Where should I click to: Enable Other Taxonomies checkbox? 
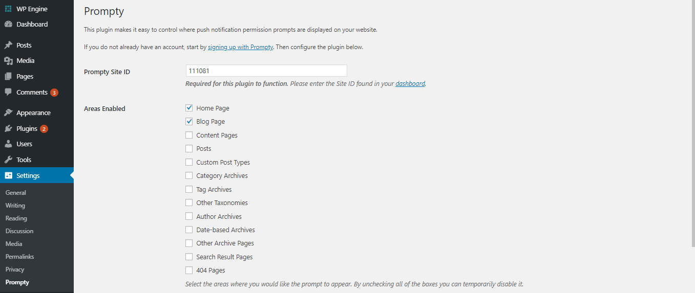pos(189,202)
